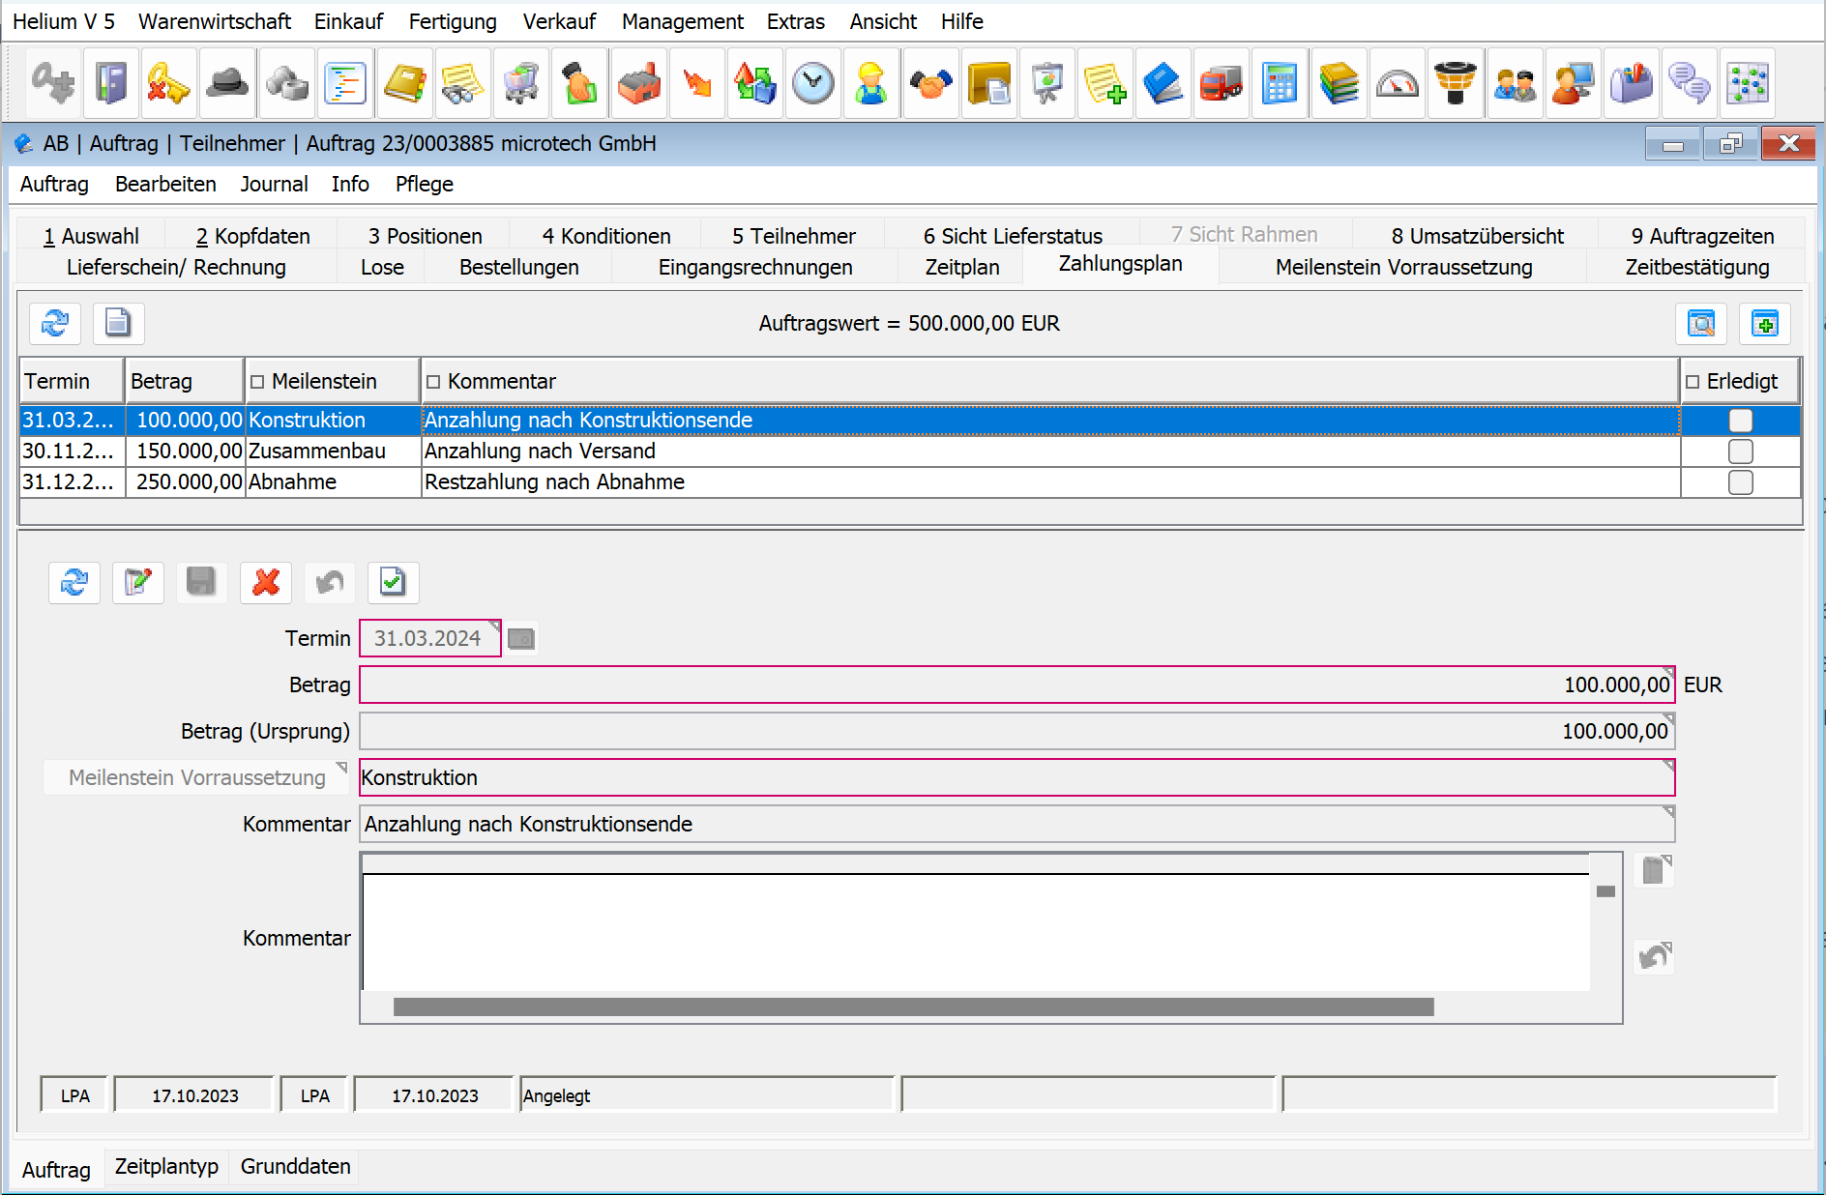Image resolution: width=1826 pixels, height=1195 pixels.
Task: Click the red delivery truck icon
Action: pyautogui.click(x=1222, y=84)
